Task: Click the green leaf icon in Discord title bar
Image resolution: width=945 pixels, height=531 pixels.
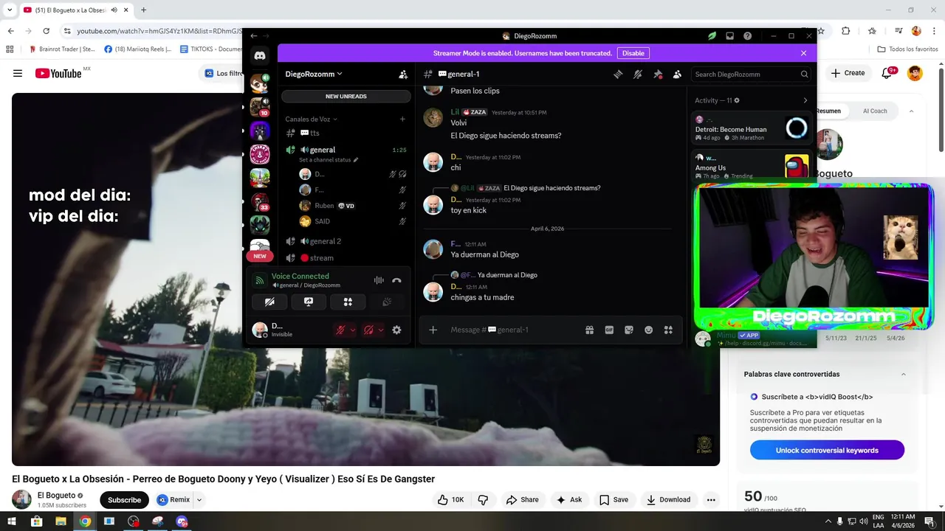Action: (712, 35)
